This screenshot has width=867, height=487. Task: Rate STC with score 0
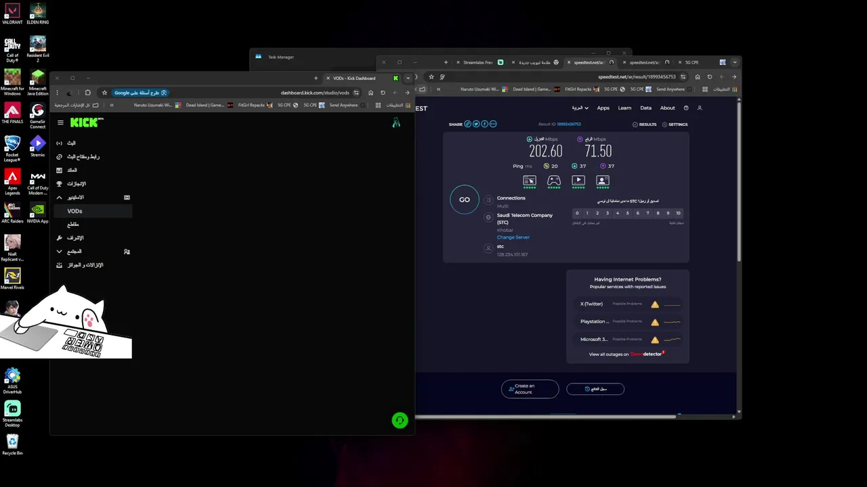(x=577, y=213)
